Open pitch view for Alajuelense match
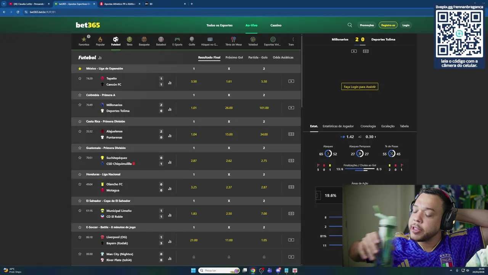 pos(291,134)
